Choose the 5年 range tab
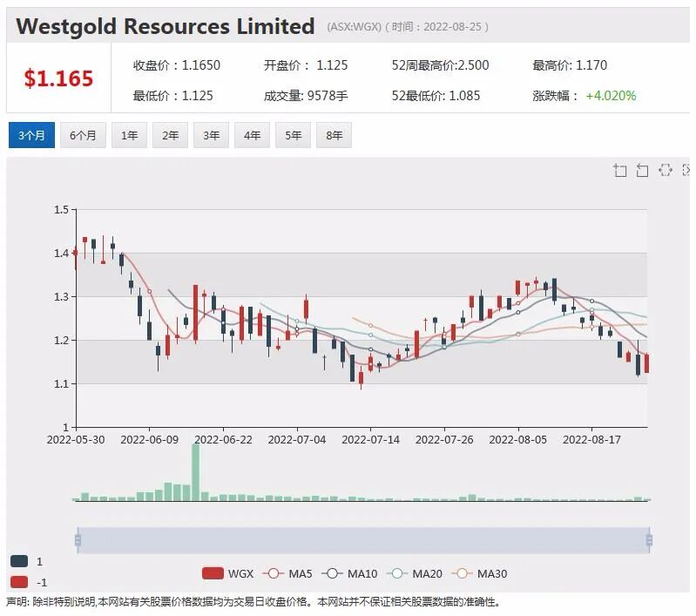 point(293,135)
